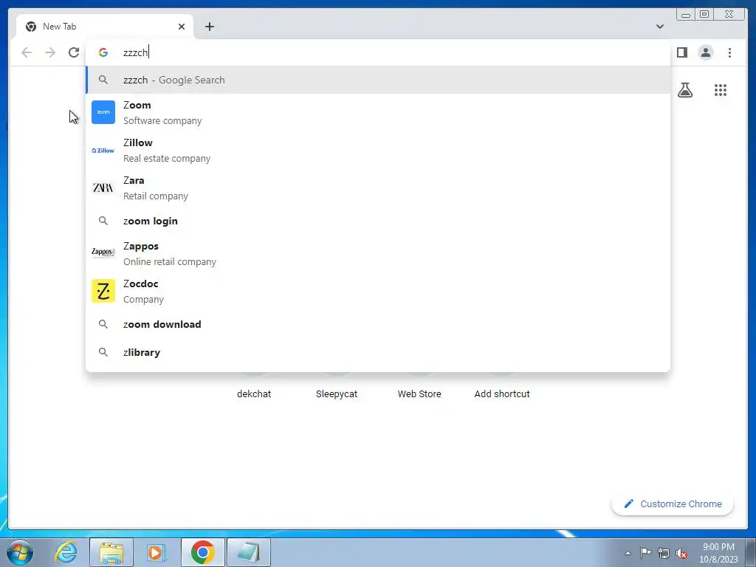This screenshot has width=756, height=567.
Task: Select the Zocdoc company suggestion
Action: point(378,291)
